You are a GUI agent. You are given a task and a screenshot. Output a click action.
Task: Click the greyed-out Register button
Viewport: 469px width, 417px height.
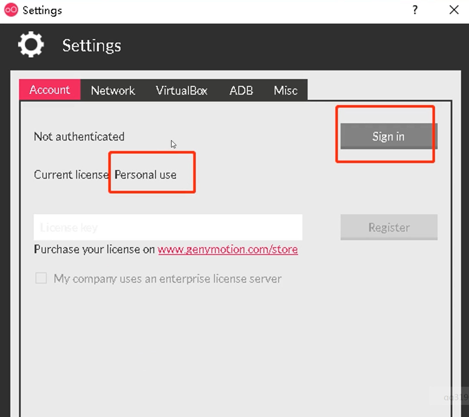coord(389,227)
